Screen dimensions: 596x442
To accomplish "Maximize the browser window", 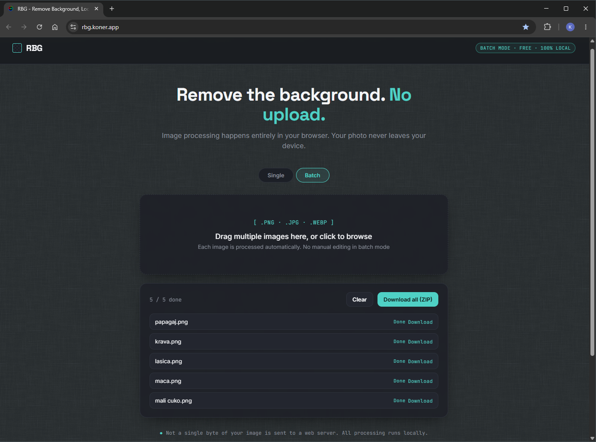I will [566, 9].
